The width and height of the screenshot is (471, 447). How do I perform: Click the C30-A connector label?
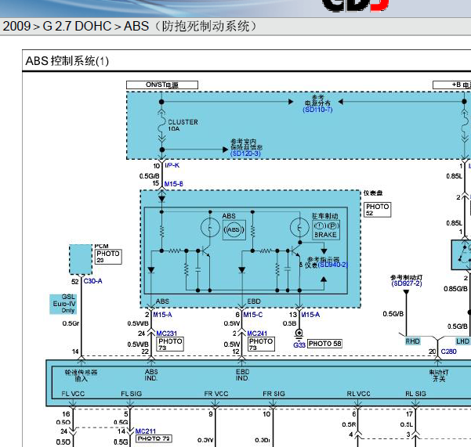pos(92,281)
